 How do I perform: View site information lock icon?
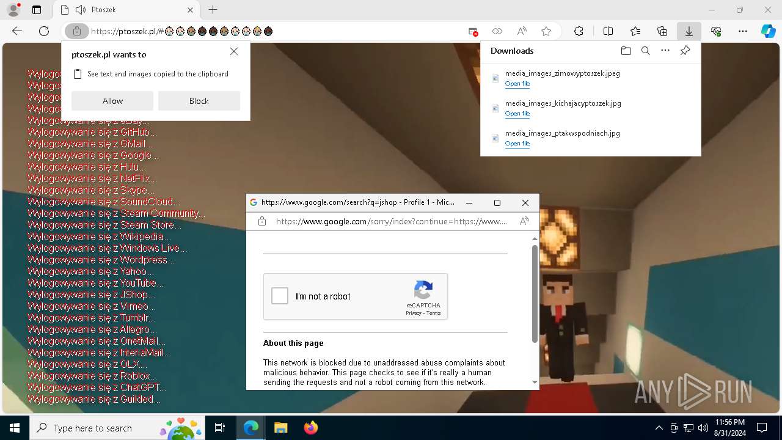pos(77,31)
